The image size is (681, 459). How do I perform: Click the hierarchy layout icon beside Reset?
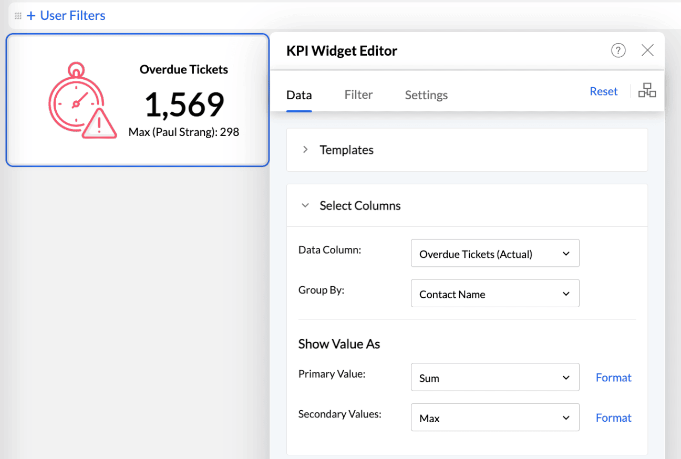click(x=647, y=91)
